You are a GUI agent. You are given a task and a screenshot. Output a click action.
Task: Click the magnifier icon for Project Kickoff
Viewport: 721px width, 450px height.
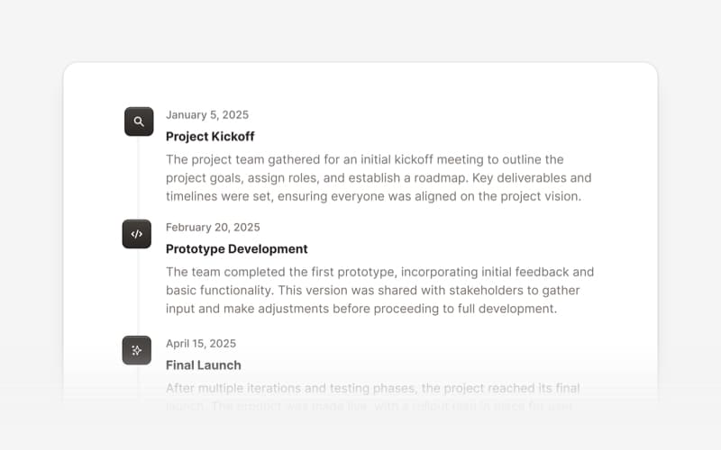click(x=139, y=121)
